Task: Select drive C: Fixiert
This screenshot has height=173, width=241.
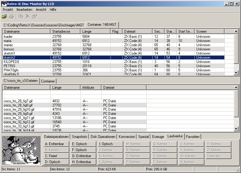Action: coord(56,156)
